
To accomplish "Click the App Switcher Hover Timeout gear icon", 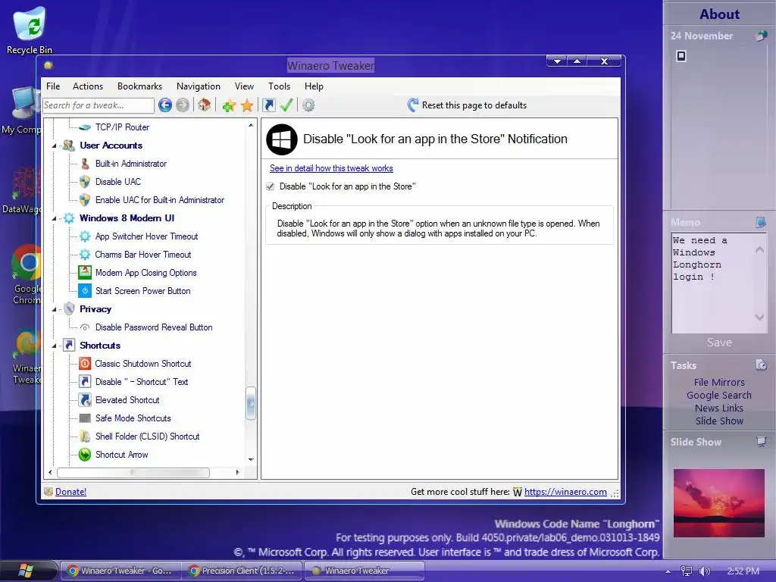I will (85, 236).
